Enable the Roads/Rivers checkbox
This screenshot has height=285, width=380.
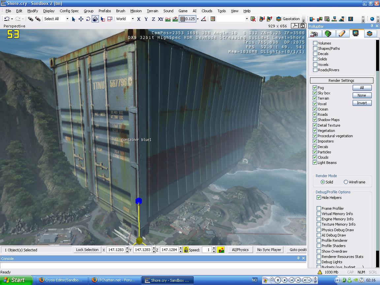tap(315, 70)
